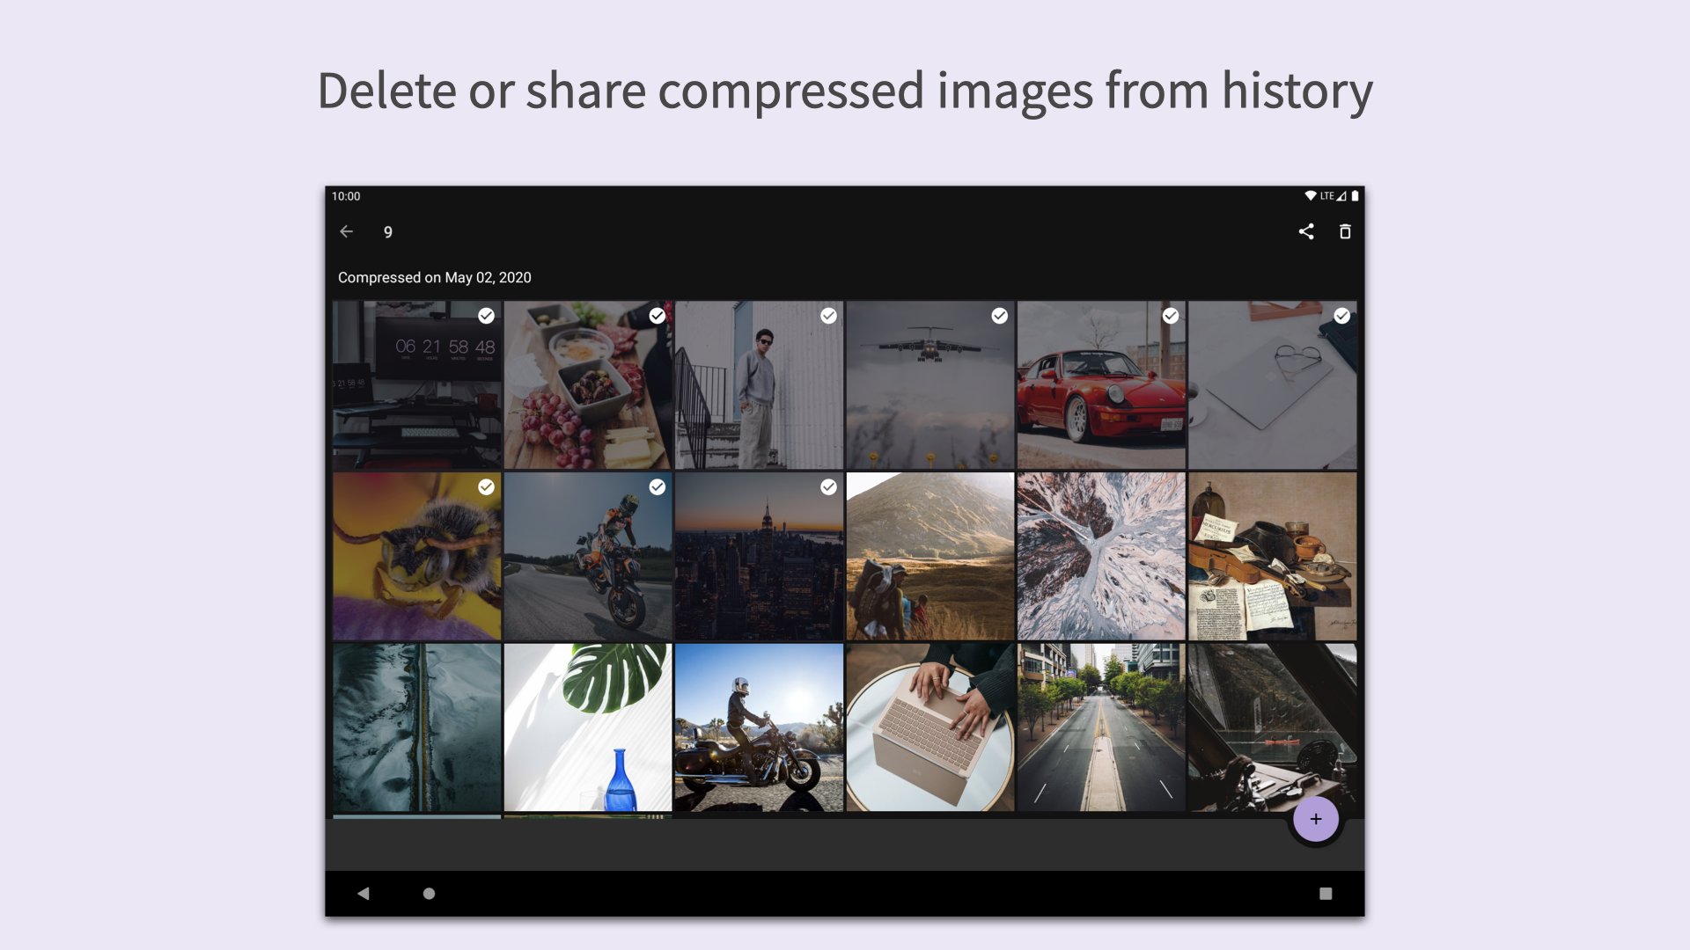Tap the back arrow to exit selection

pyautogui.click(x=346, y=231)
